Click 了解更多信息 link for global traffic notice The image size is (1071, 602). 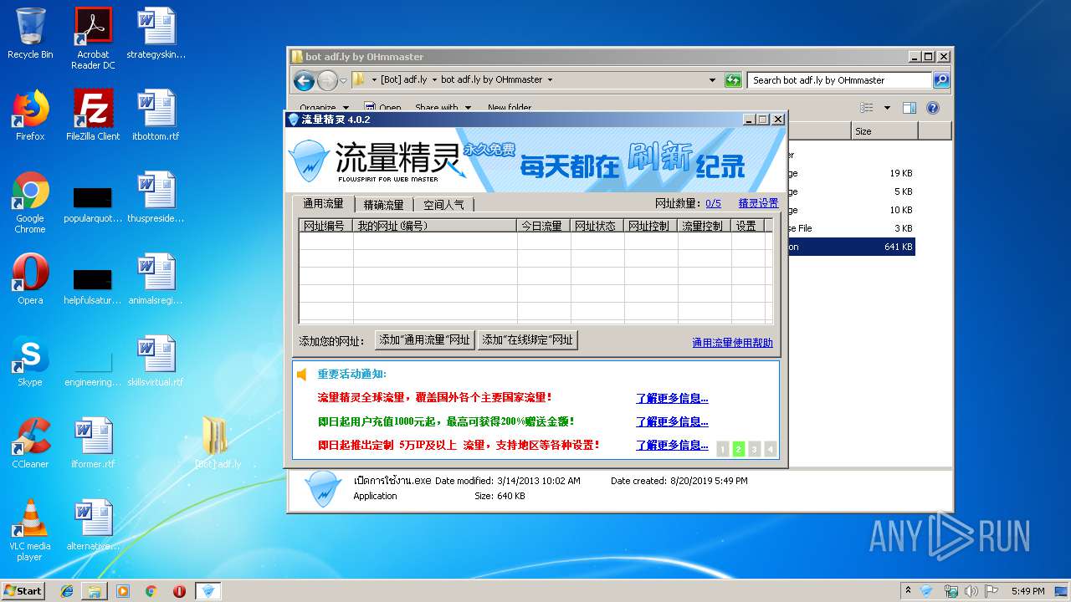click(672, 398)
